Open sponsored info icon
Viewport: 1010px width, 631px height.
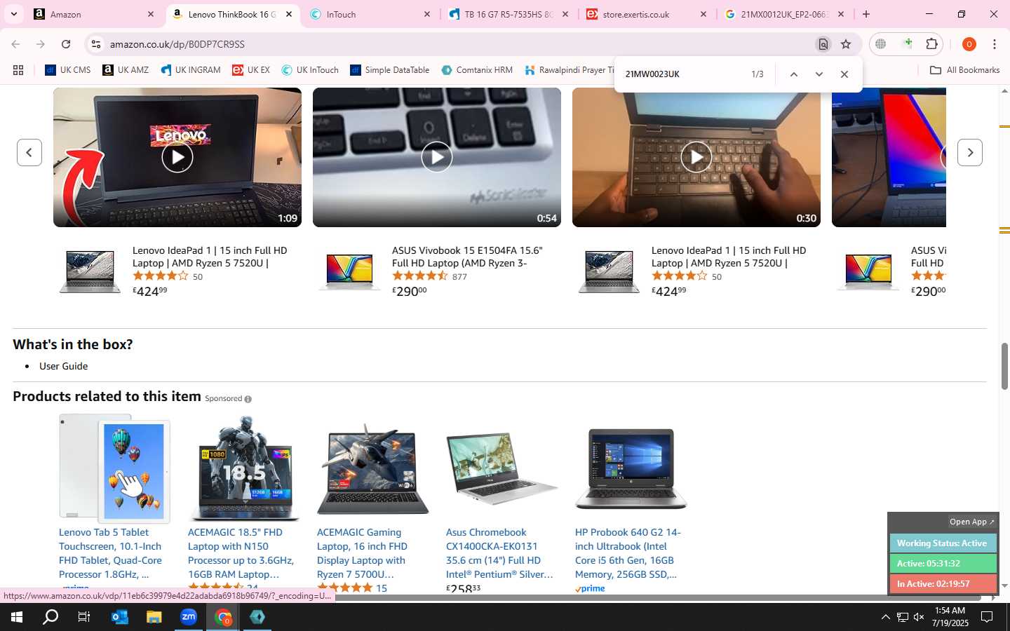pyautogui.click(x=248, y=399)
